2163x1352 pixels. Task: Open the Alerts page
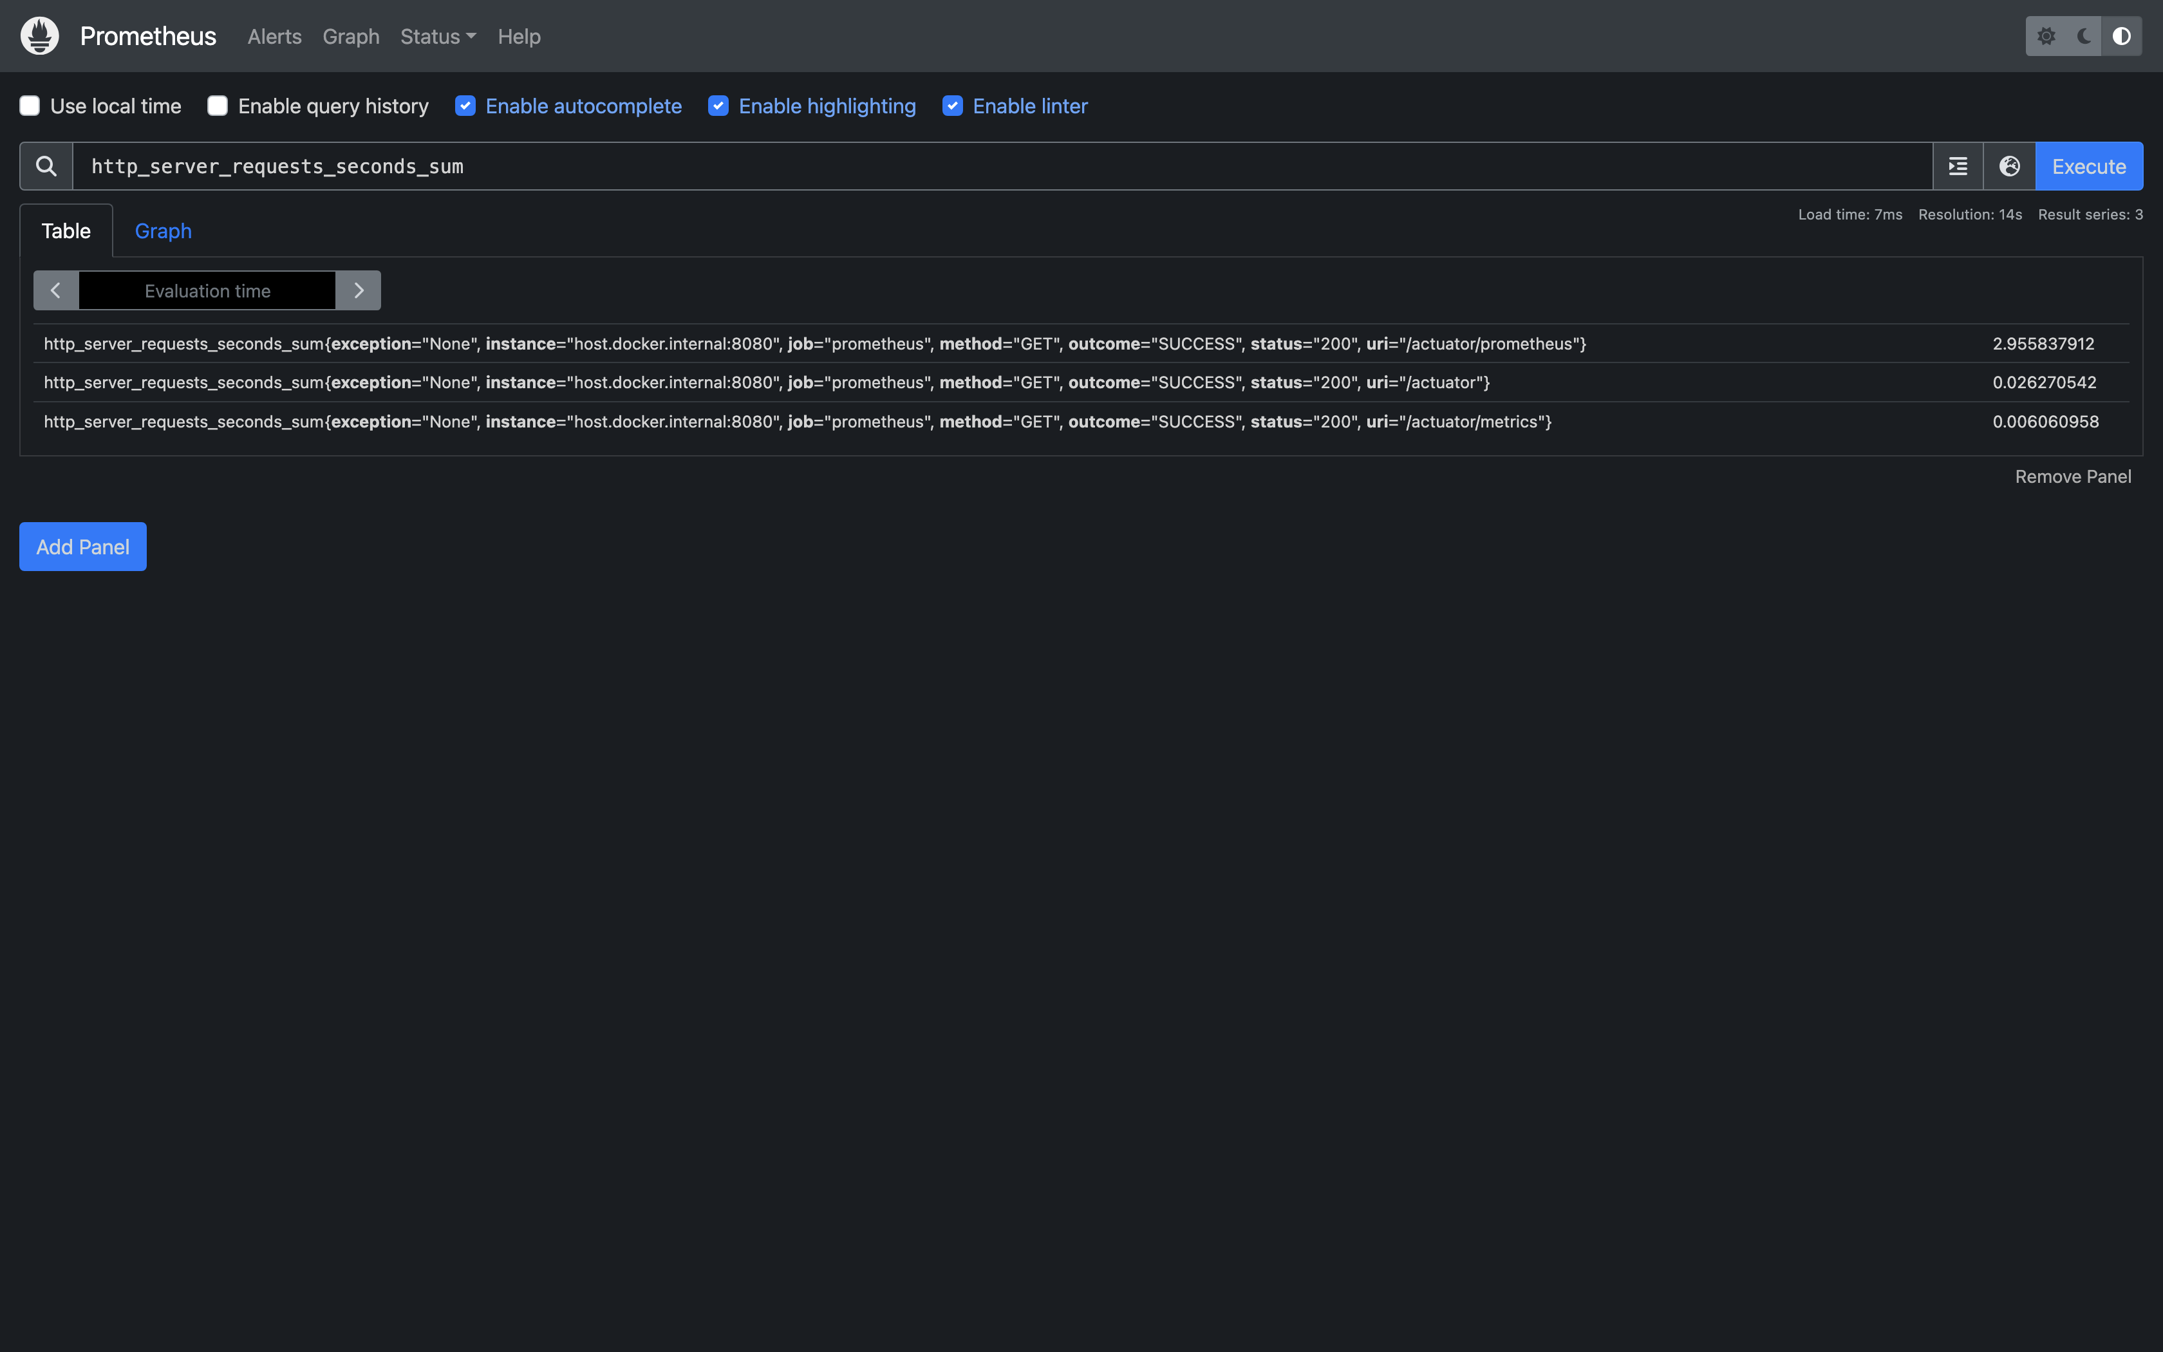(x=274, y=37)
